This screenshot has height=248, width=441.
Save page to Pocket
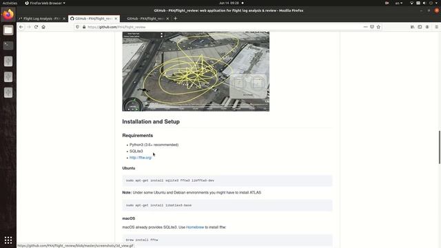[372, 27]
